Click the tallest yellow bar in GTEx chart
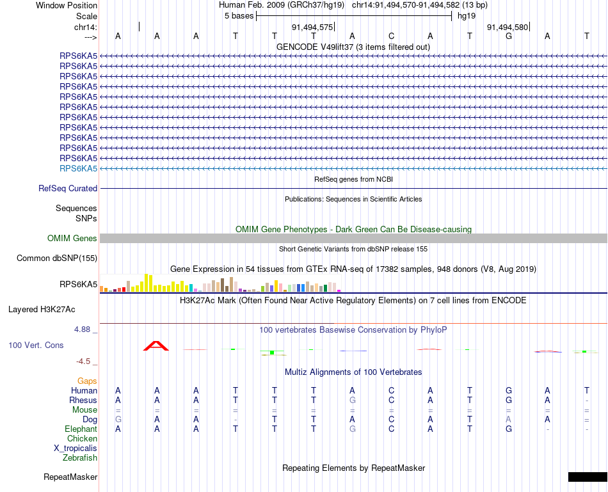 coord(146,283)
